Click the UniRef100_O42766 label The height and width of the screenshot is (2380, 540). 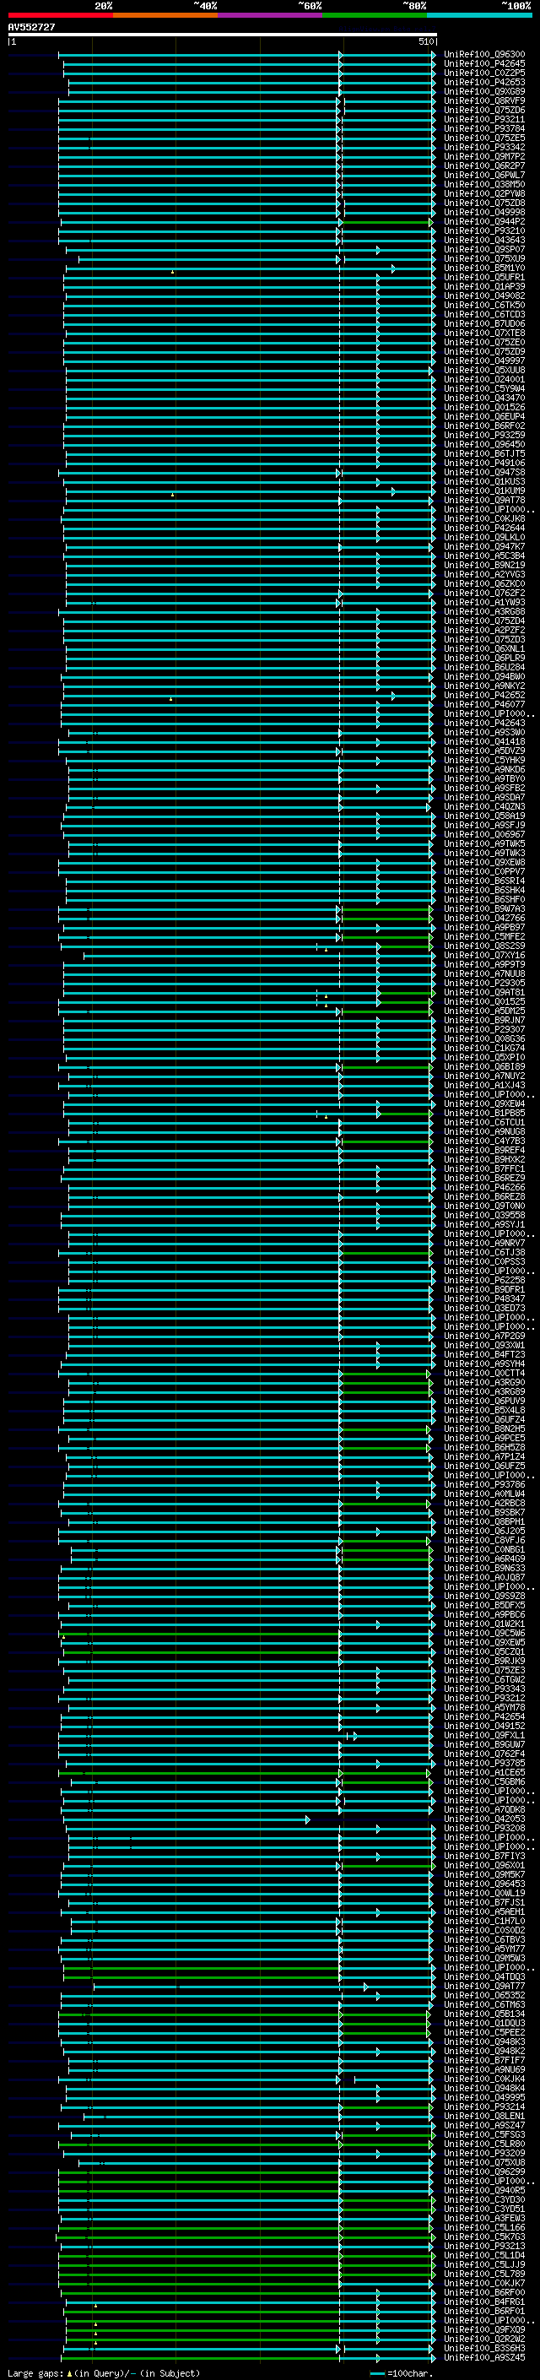(483, 919)
